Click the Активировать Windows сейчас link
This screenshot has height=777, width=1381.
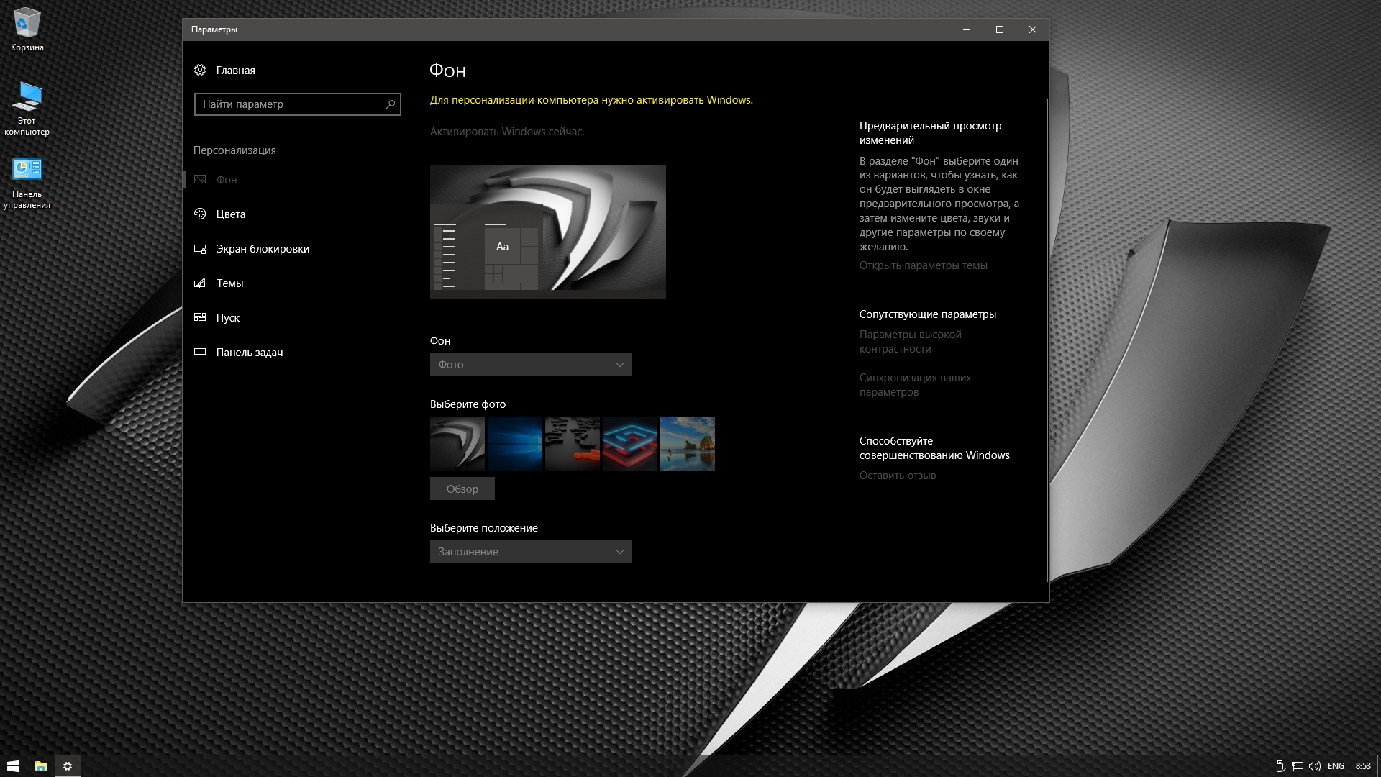tap(506, 132)
